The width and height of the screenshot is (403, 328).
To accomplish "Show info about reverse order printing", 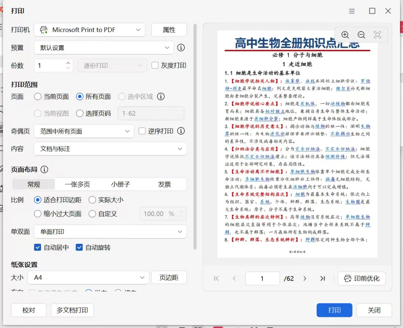I will 181,131.
